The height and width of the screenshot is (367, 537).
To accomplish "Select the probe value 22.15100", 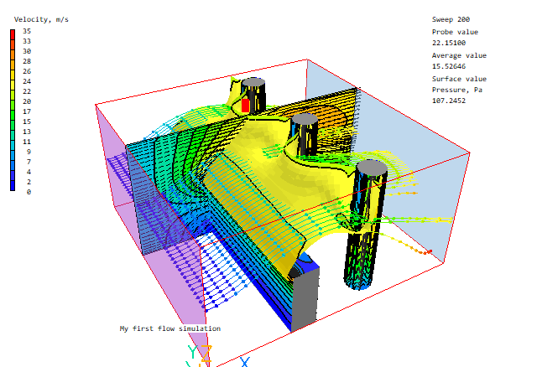I will pos(449,42).
